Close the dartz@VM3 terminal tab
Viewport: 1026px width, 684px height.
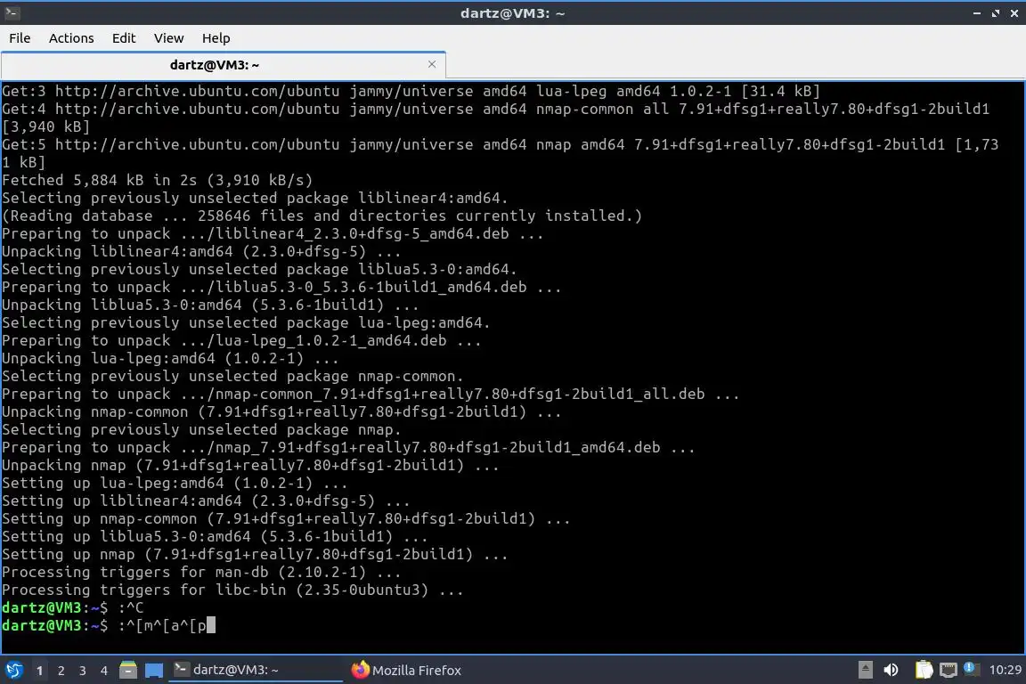coord(432,64)
